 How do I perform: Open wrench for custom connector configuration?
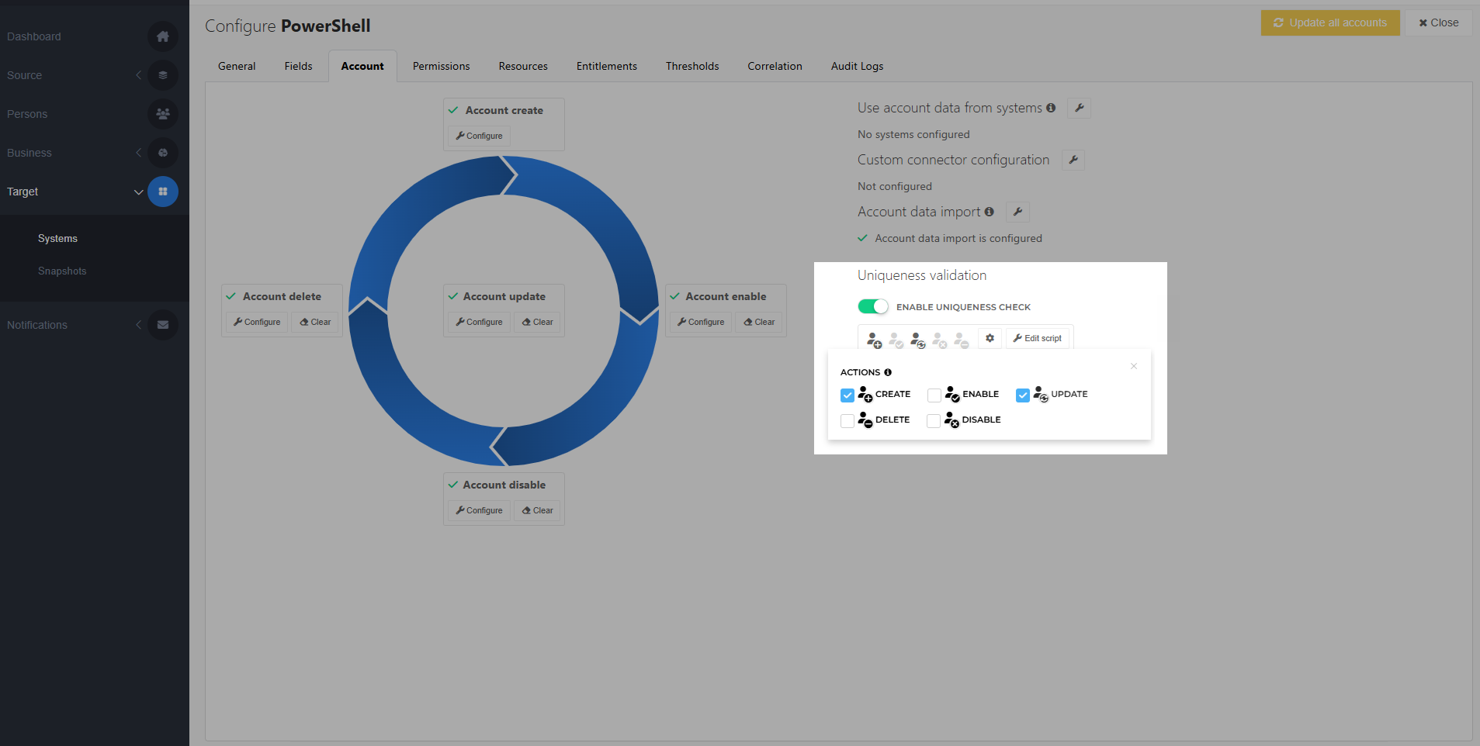[x=1073, y=160]
